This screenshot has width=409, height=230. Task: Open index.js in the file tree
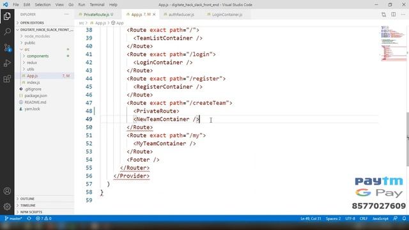[x=33, y=82]
